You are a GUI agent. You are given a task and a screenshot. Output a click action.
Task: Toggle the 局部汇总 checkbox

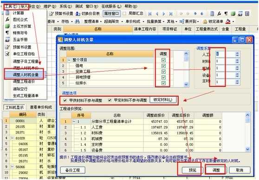[124, 13]
